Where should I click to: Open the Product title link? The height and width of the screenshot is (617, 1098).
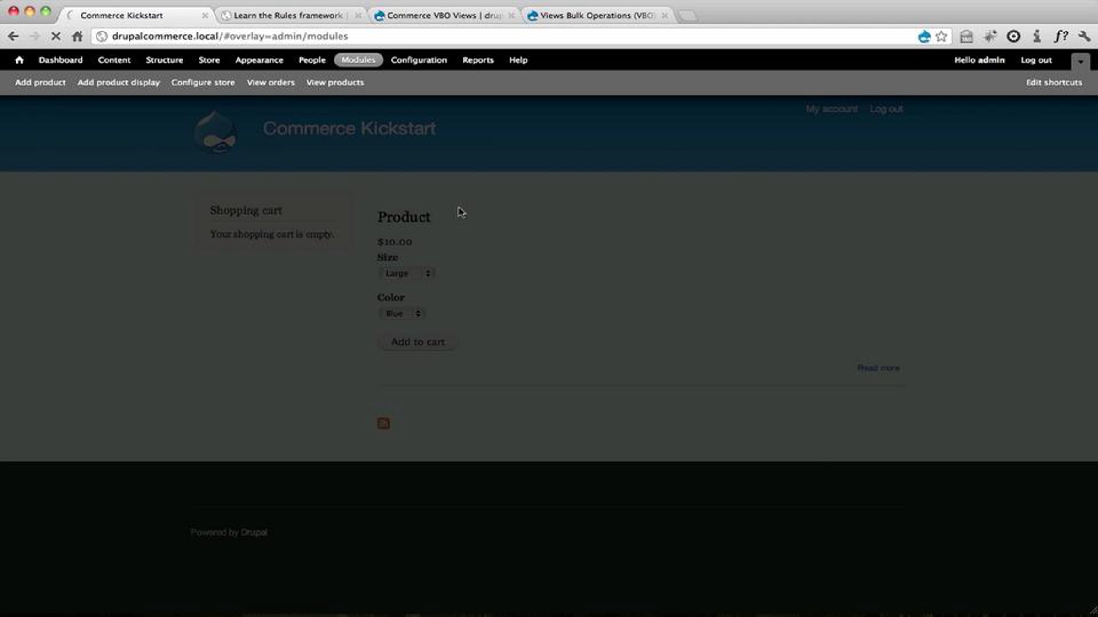(404, 217)
